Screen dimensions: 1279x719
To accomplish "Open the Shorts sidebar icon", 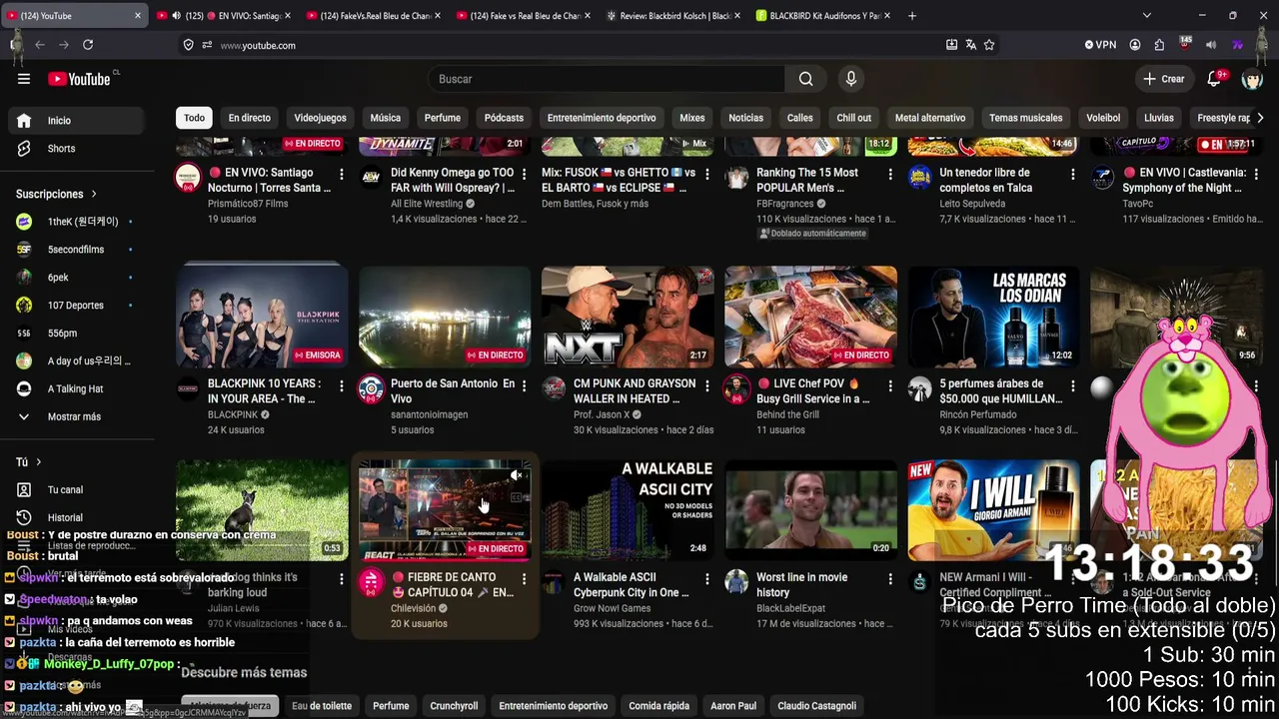I will 24,149.
